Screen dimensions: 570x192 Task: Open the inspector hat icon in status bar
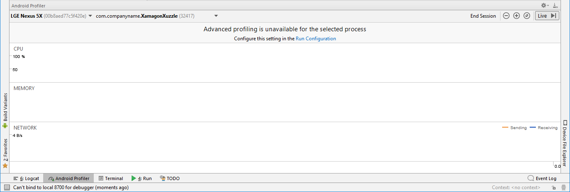tap(563, 187)
